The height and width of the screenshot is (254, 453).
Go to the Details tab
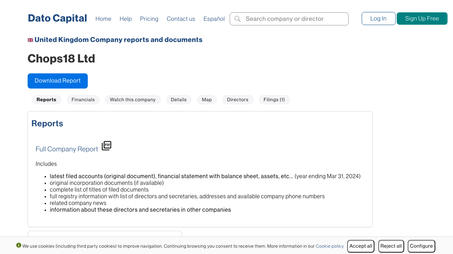[179, 100]
